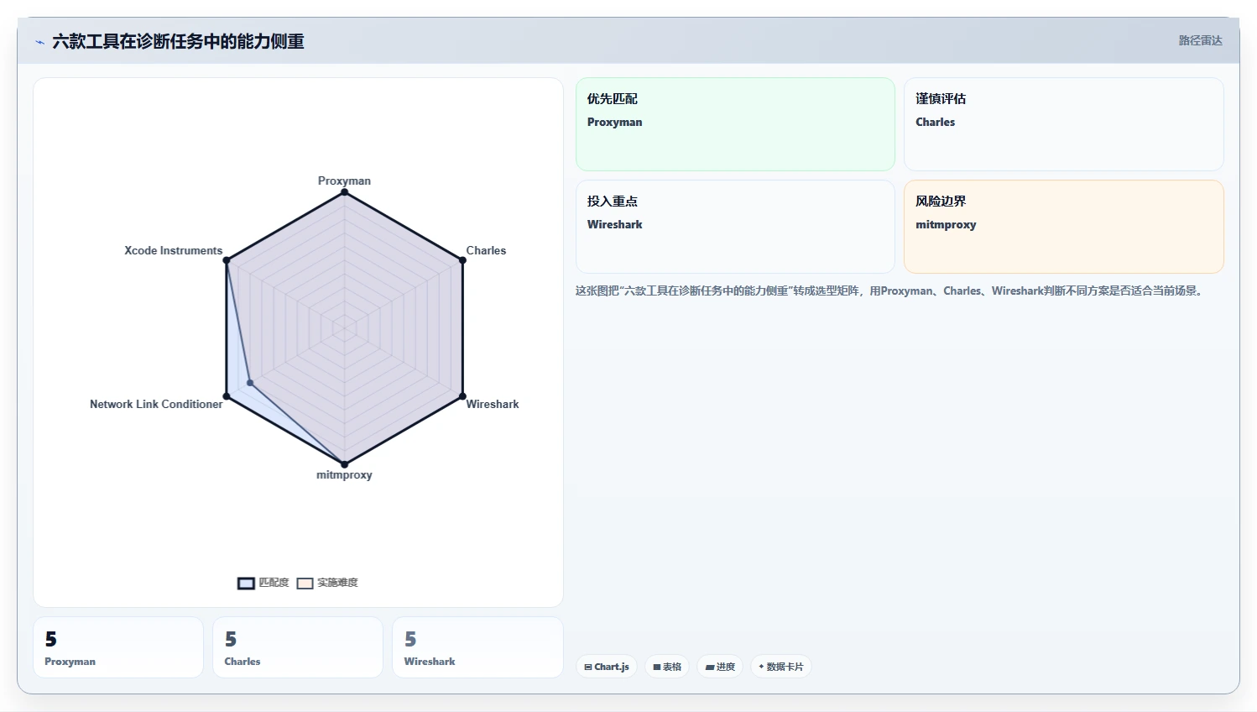The height and width of the screenshot is (712, 1257).
Task: Click the data point at Wireshark vertex
Action: pyautogui.click(x=462, y=396)
